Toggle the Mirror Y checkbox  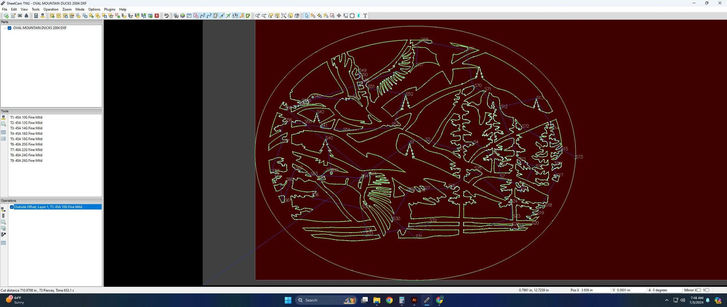707,290
